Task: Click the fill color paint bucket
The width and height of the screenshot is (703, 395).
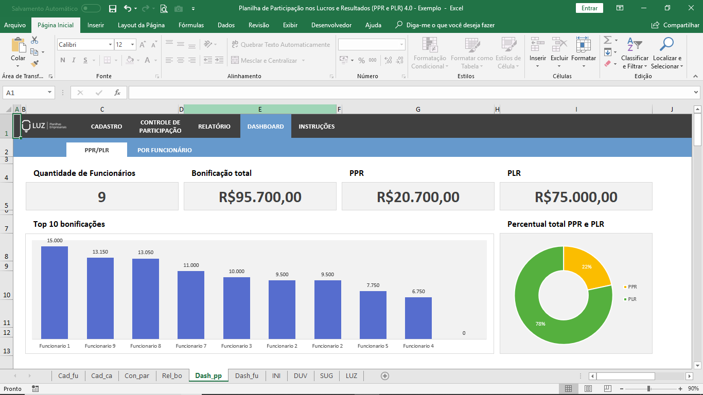Action: pyautogui.click(x=131, y=60)
